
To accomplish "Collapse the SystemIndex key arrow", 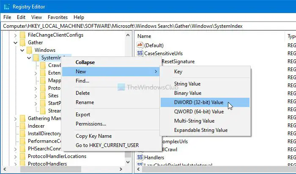I will pos(29,58).
